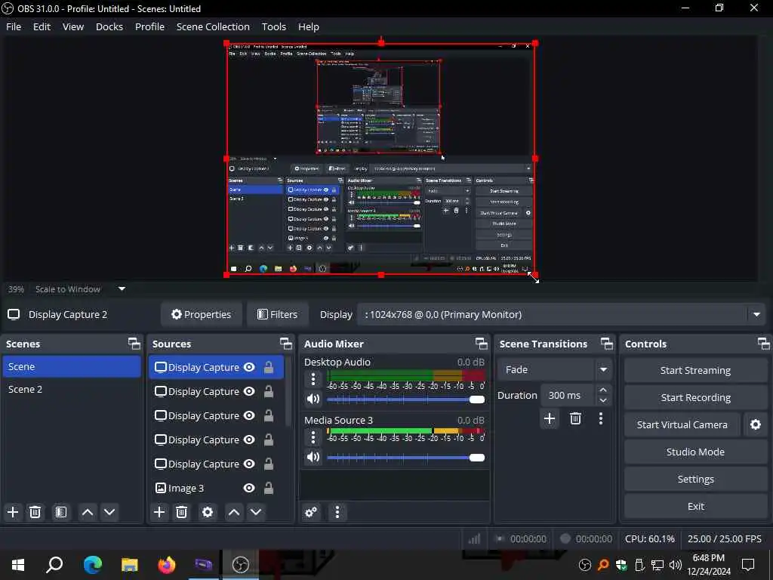Screen dimensions: 773x580
Task: Click the Start Streaming button
Action: pos(695,370)
